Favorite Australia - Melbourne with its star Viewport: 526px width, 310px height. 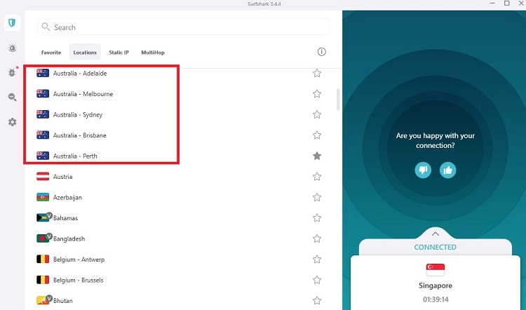pyautogui.click(x=317, y=93)
